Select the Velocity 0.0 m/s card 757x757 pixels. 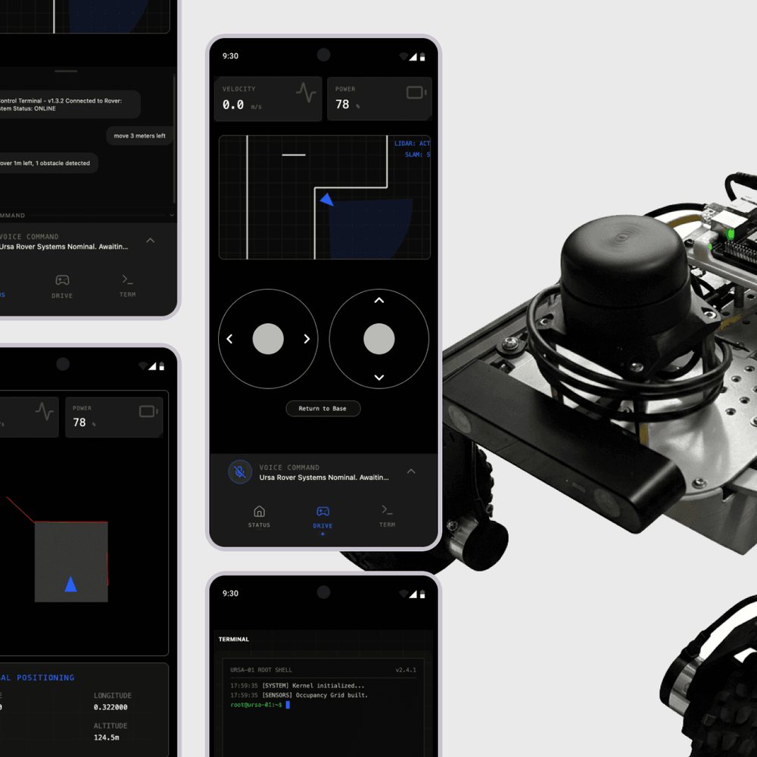tap(268, 98)
